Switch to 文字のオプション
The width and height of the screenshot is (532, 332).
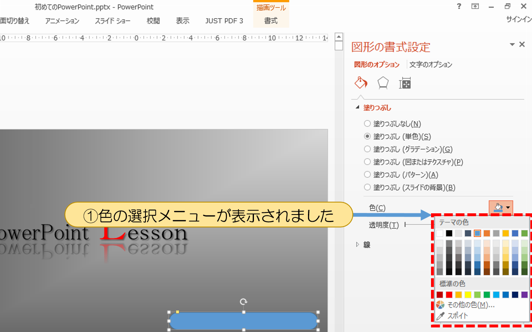point(431,65)
